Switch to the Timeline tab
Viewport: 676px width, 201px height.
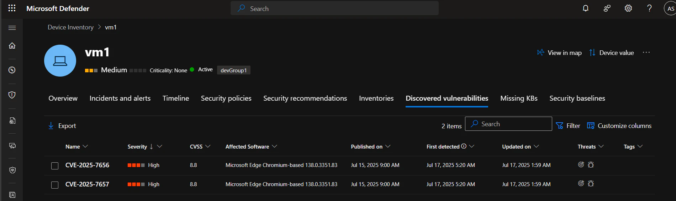(x=176, y=98)
